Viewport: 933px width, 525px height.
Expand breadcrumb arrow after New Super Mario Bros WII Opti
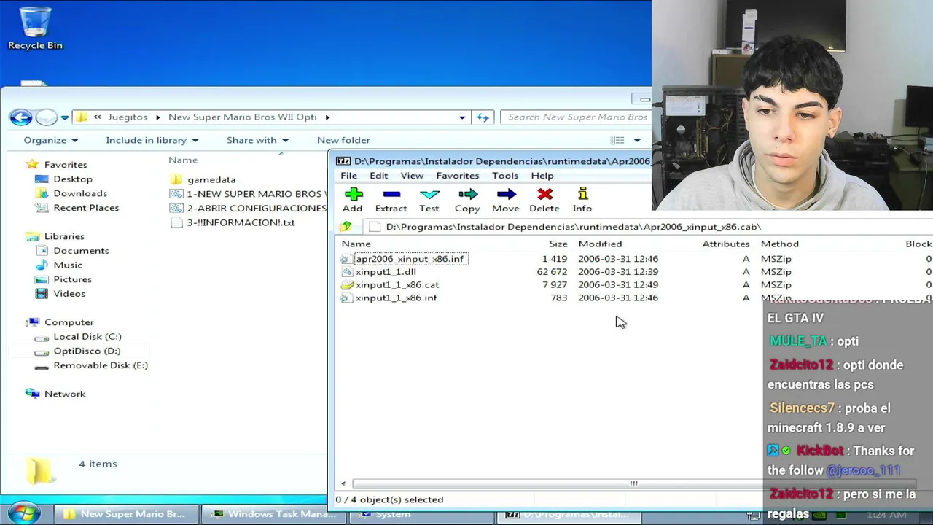(x=327, y=117)
